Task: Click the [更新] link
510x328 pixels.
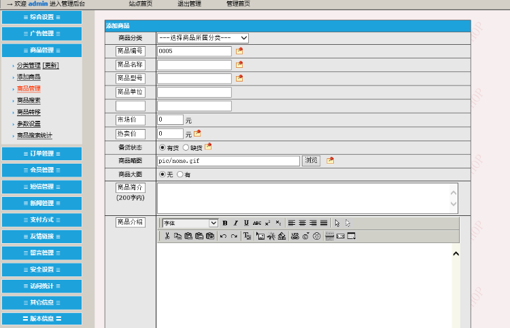Action: tap(51, 65)
